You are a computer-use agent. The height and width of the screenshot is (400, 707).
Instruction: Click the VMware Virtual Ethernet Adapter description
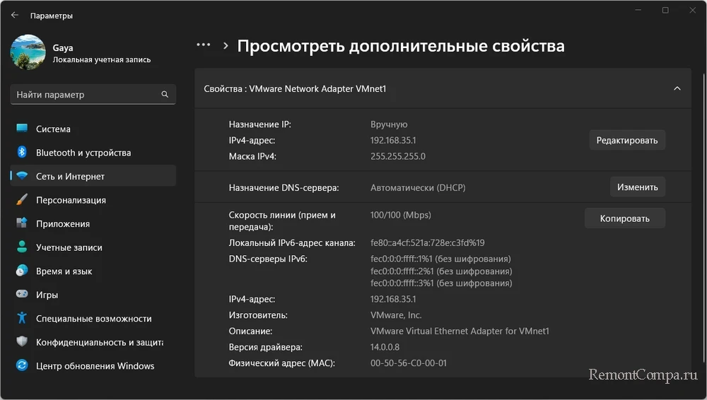[460, 331]
